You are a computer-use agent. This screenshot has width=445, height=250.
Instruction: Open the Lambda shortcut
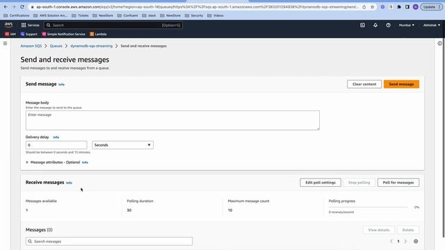click(x=98, y=34)
